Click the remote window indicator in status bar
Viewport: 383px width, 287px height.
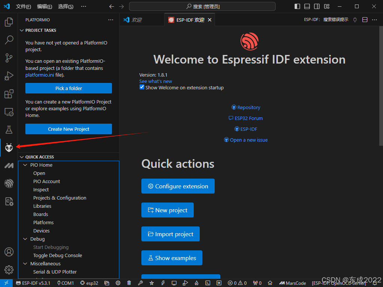point(6,283)
